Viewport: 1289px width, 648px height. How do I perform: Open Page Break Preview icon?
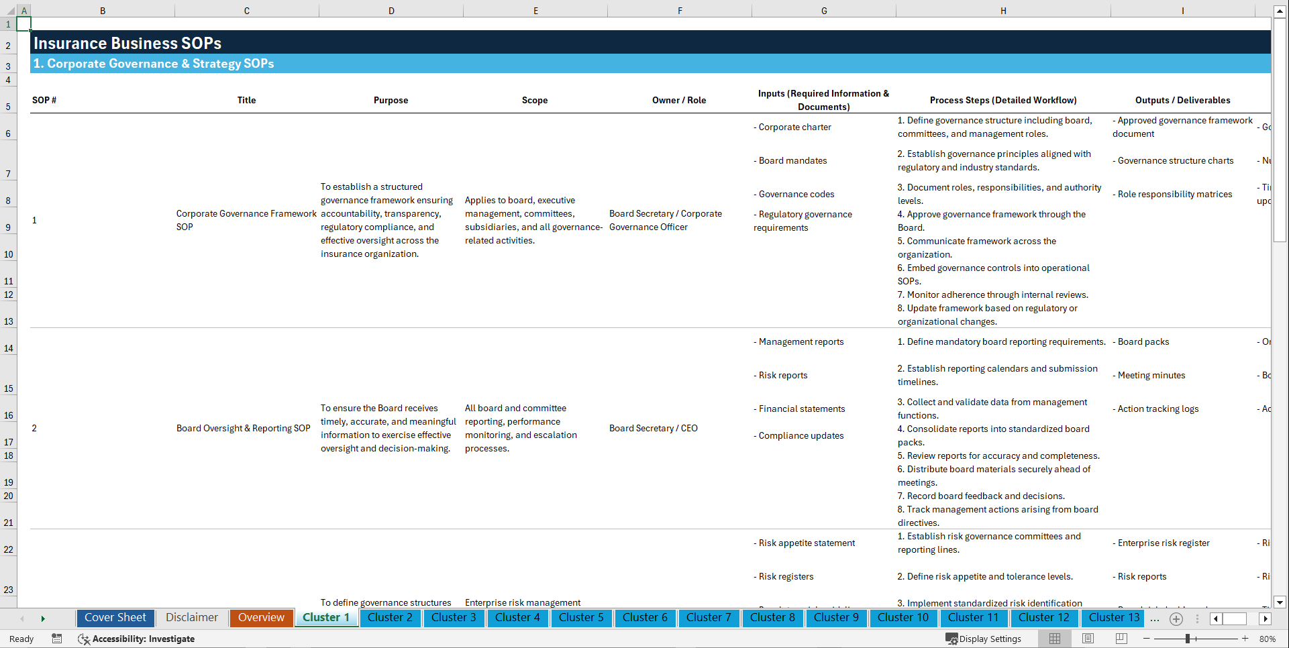[1121, 639]
